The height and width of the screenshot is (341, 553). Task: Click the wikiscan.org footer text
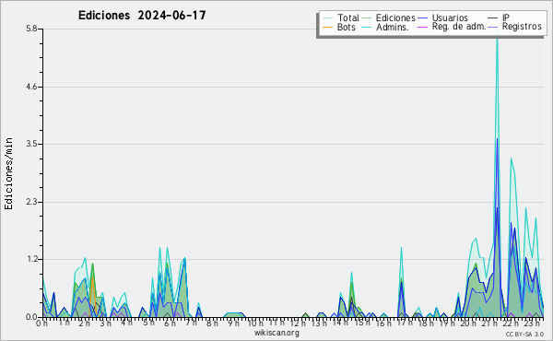click(276, 333)
